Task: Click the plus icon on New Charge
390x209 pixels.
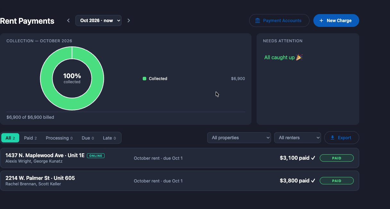Action: tap(321, 20)
